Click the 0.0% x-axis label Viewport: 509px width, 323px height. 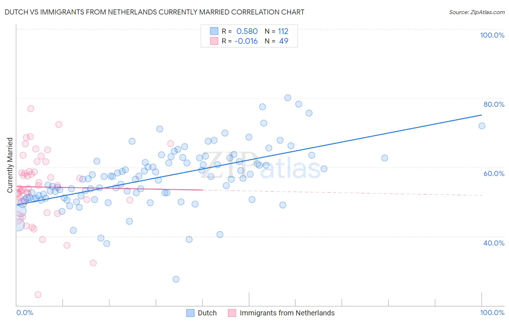(x=25, y=312)
